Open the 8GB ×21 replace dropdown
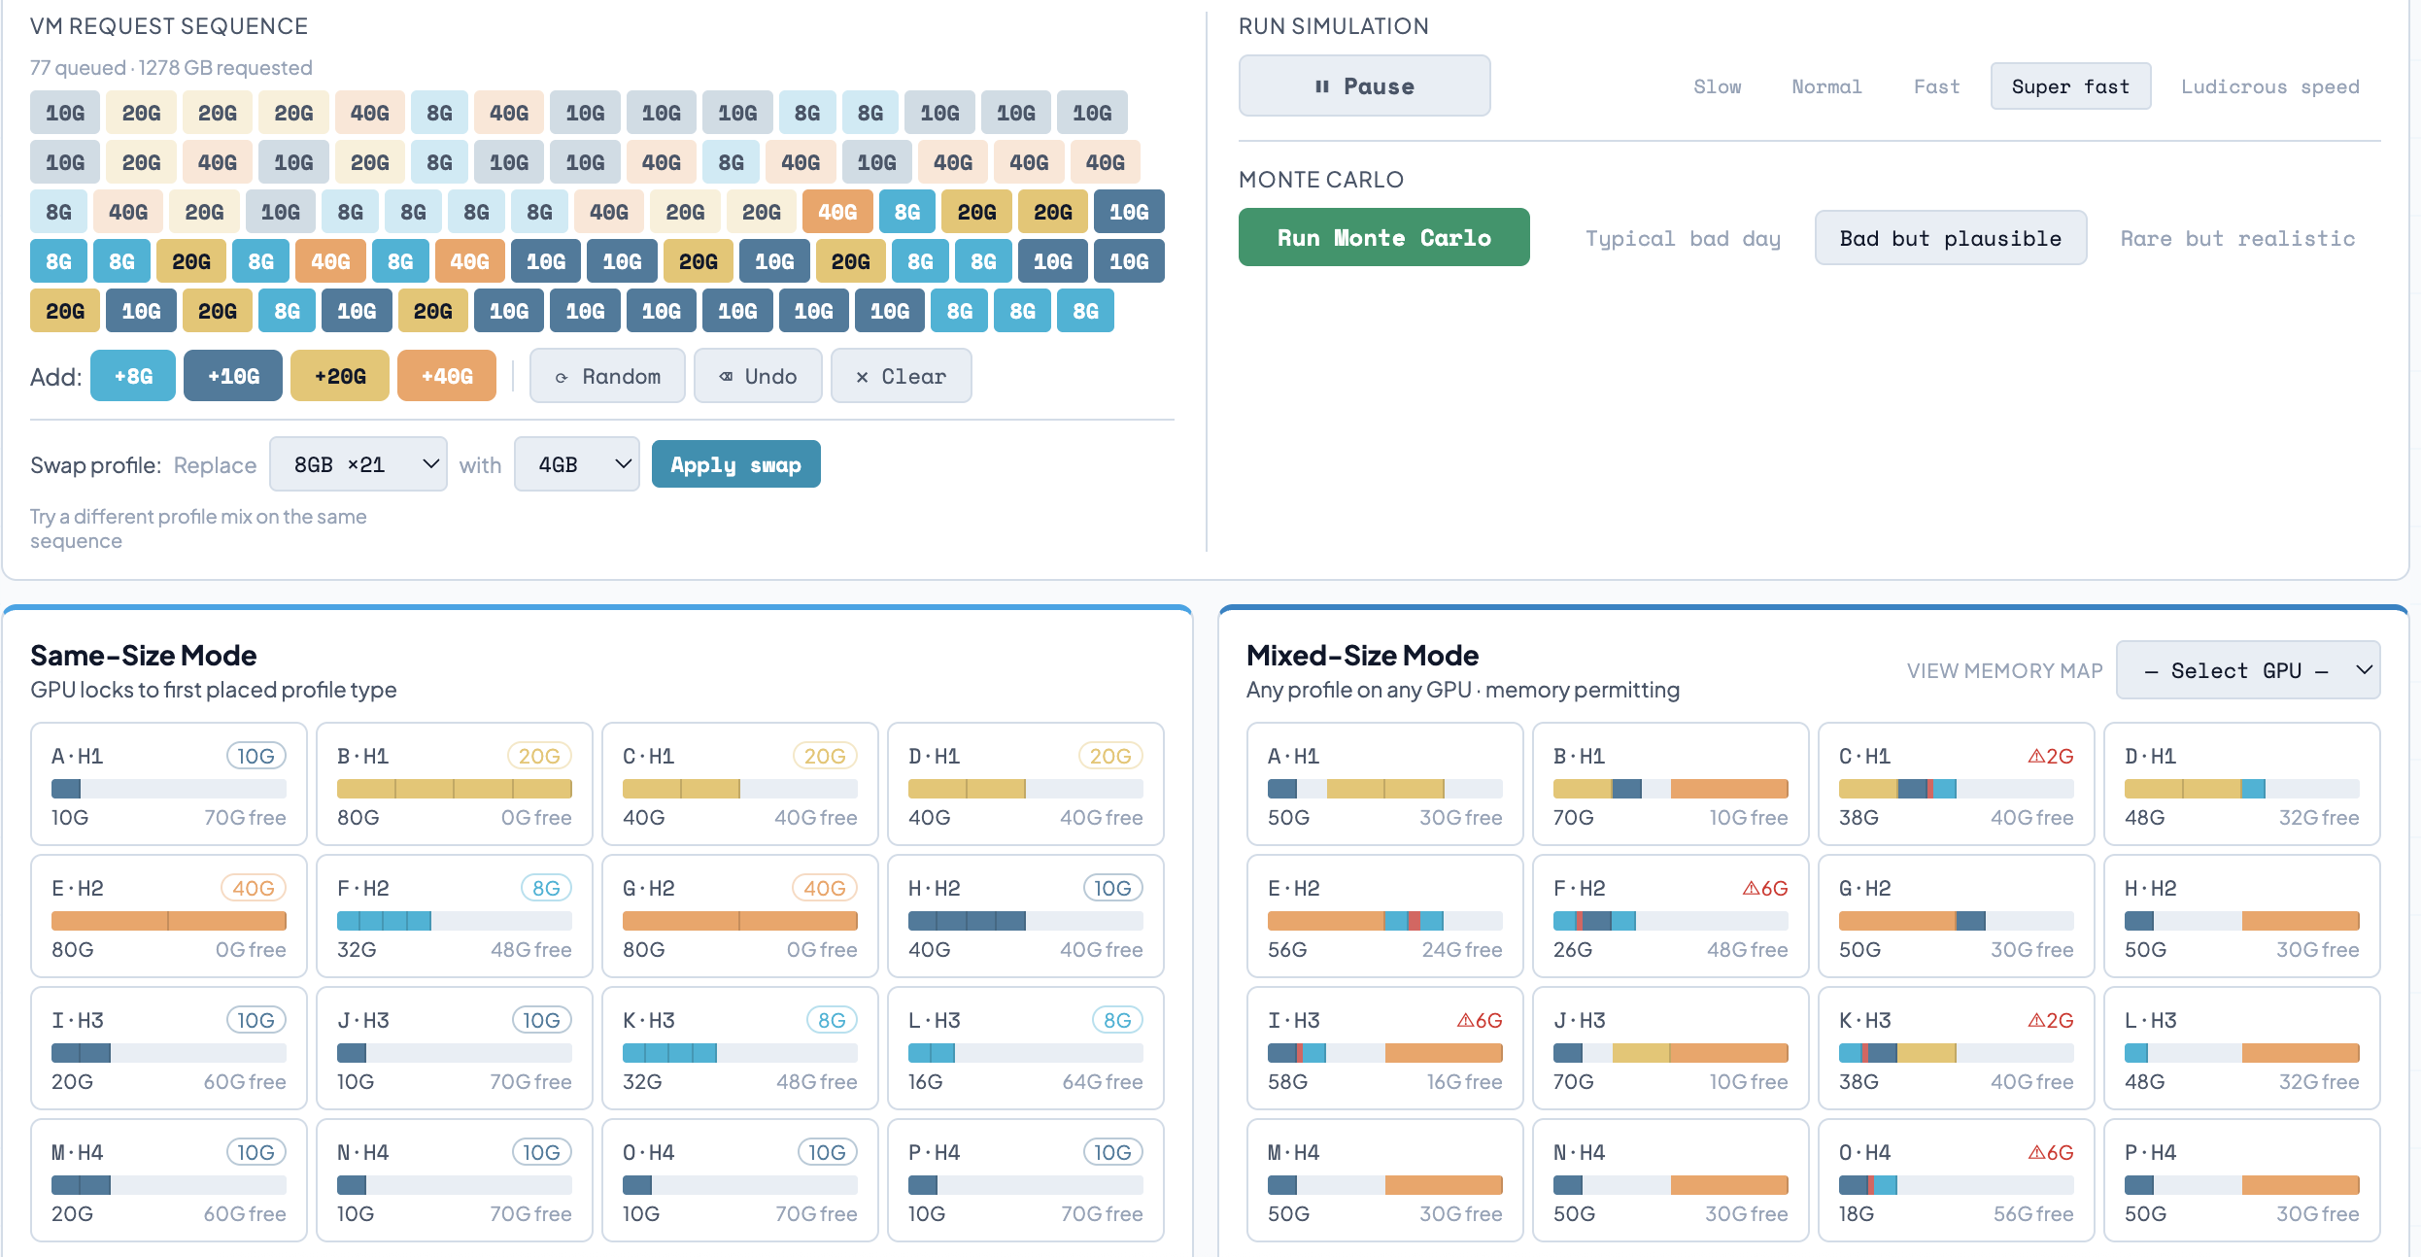The image size is (2421, 1257). pos(358,464)
